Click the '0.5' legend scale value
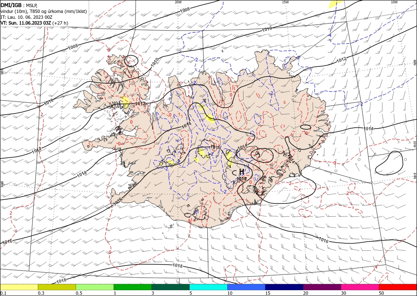This screenshot has height=296, width=417. click(x=79, y=293)
